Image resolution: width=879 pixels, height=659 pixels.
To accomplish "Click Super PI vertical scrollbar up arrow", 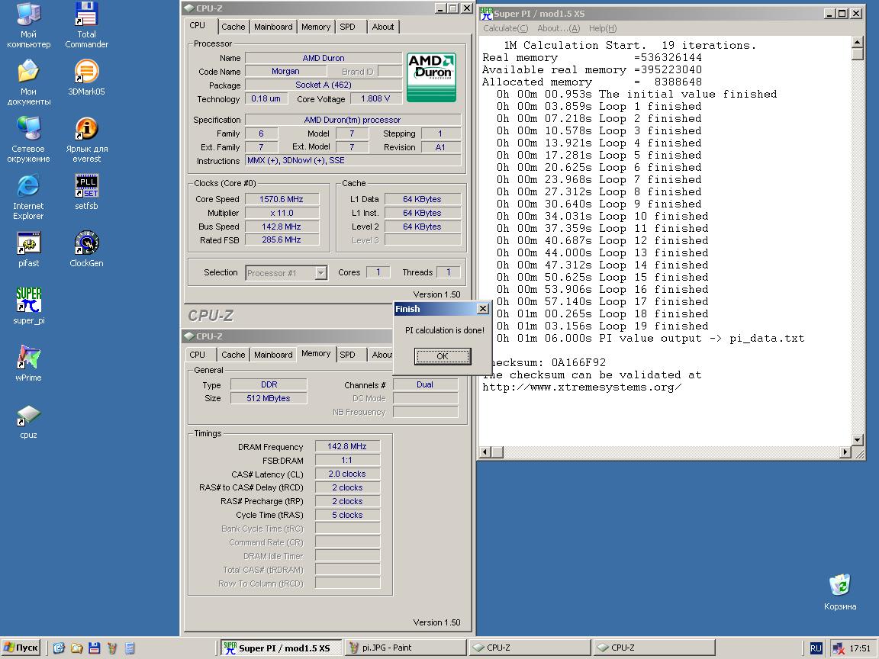I will coord(857,42).
